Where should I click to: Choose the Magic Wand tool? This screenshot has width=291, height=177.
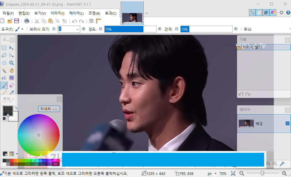pos(4,70)
